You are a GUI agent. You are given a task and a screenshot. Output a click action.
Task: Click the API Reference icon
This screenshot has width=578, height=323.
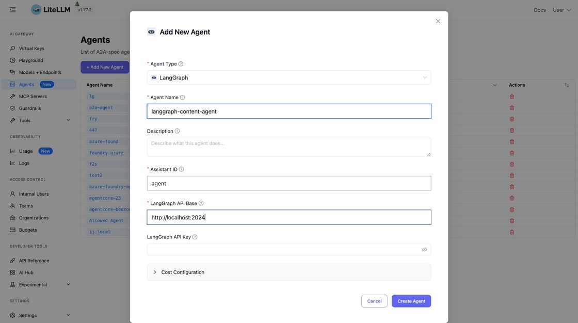(12, 261)
